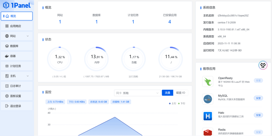Screen dimensions: 272x136
Task: Click the kernel version 3.10.0-1160.81.1.el7.x86_64
Action: click(234, 30)
